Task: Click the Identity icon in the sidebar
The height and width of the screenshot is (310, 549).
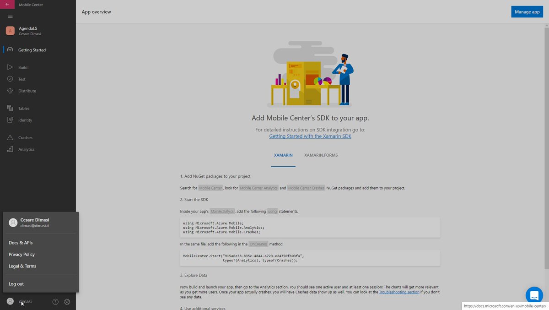Action: point(10,120)
